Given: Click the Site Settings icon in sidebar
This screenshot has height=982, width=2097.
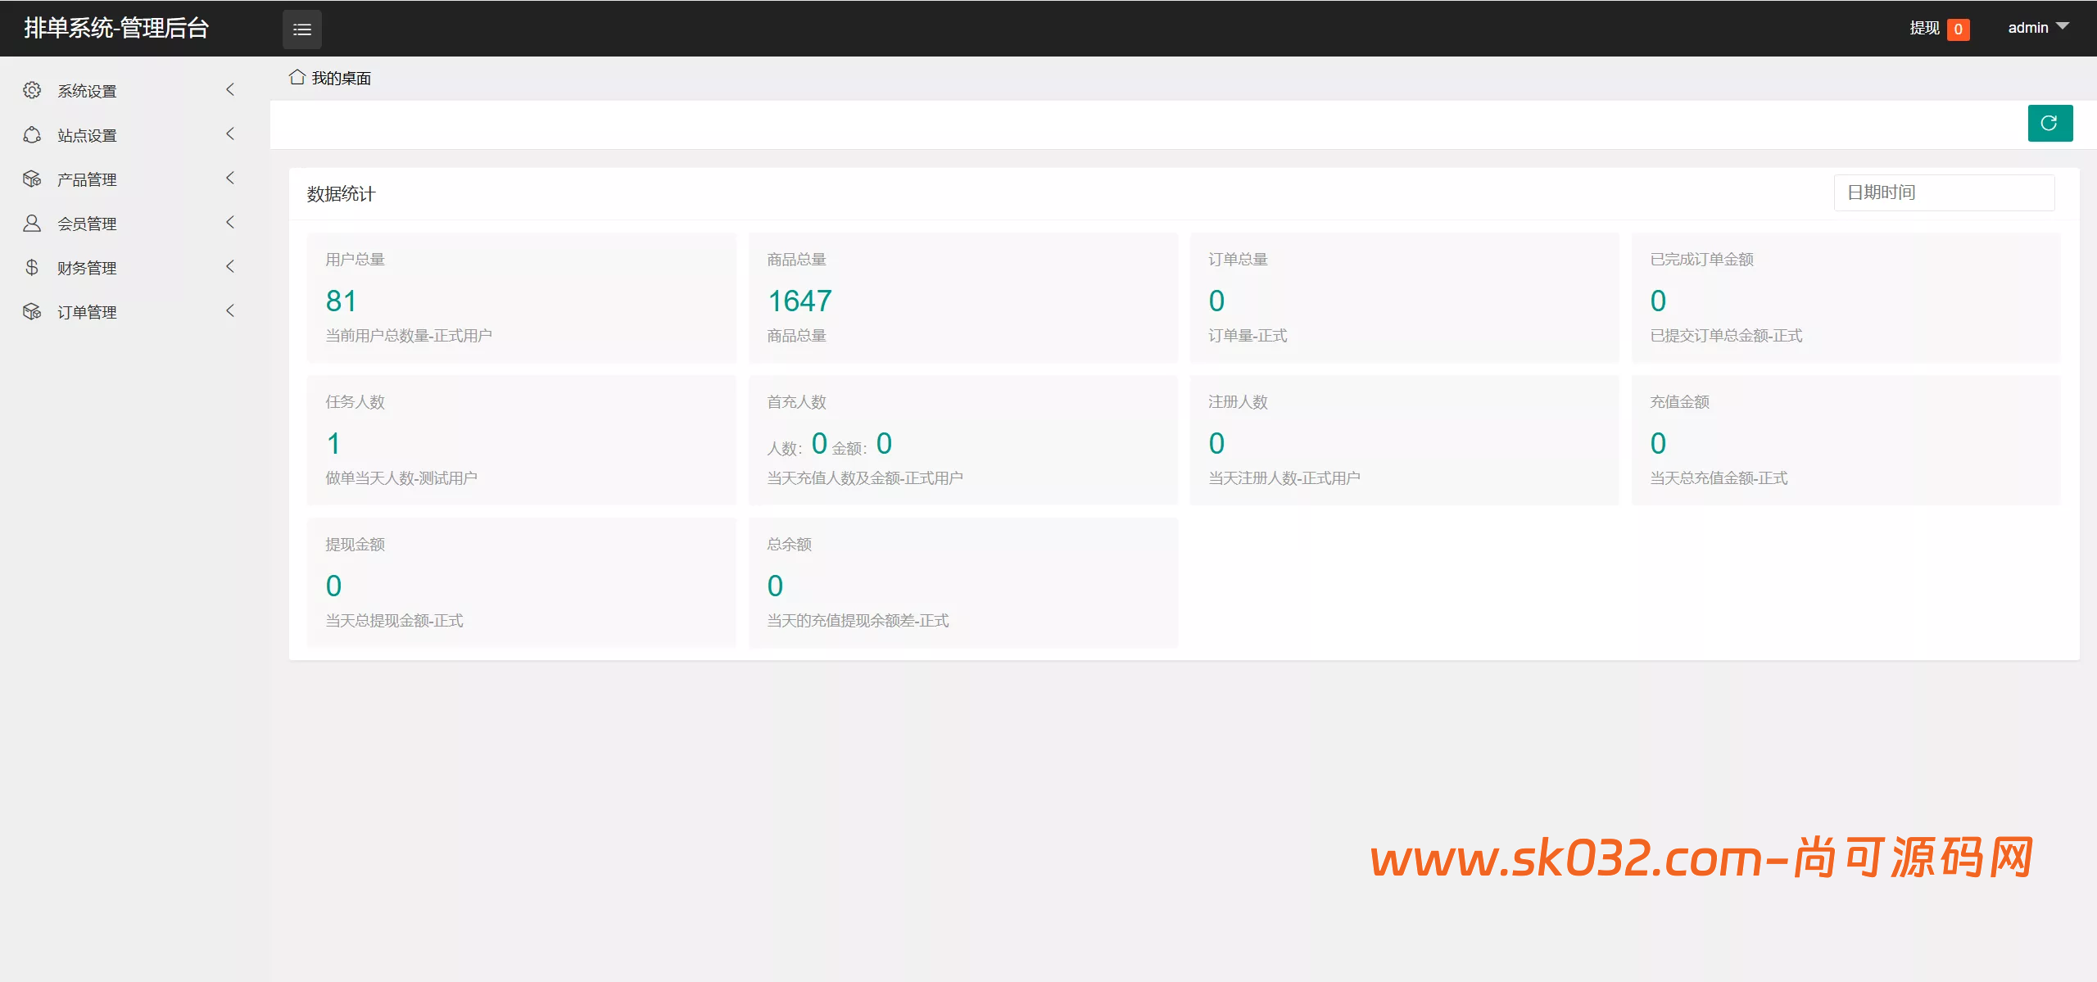Looking at the screenshot, I should click(32, 134).
